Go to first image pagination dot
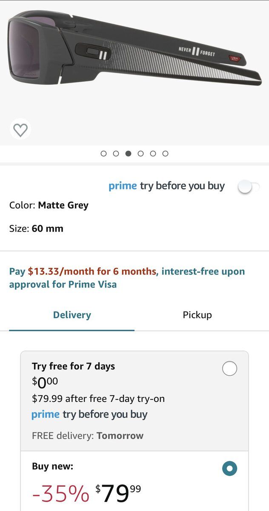 [x=103, y=154]
